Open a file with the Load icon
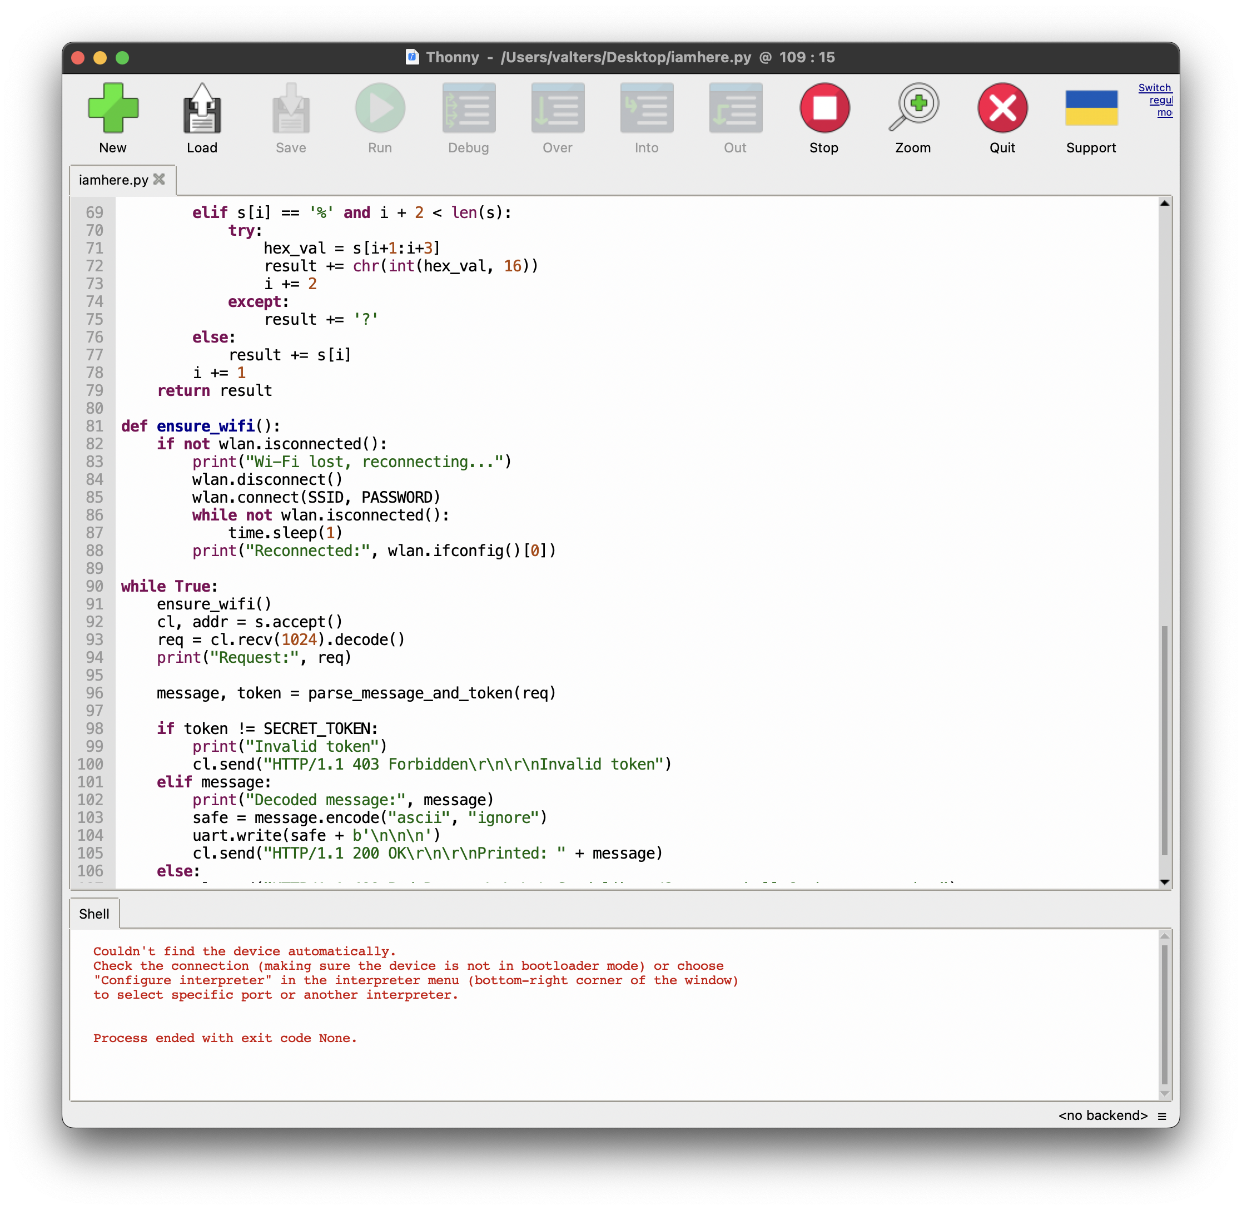 pos(202,108)
